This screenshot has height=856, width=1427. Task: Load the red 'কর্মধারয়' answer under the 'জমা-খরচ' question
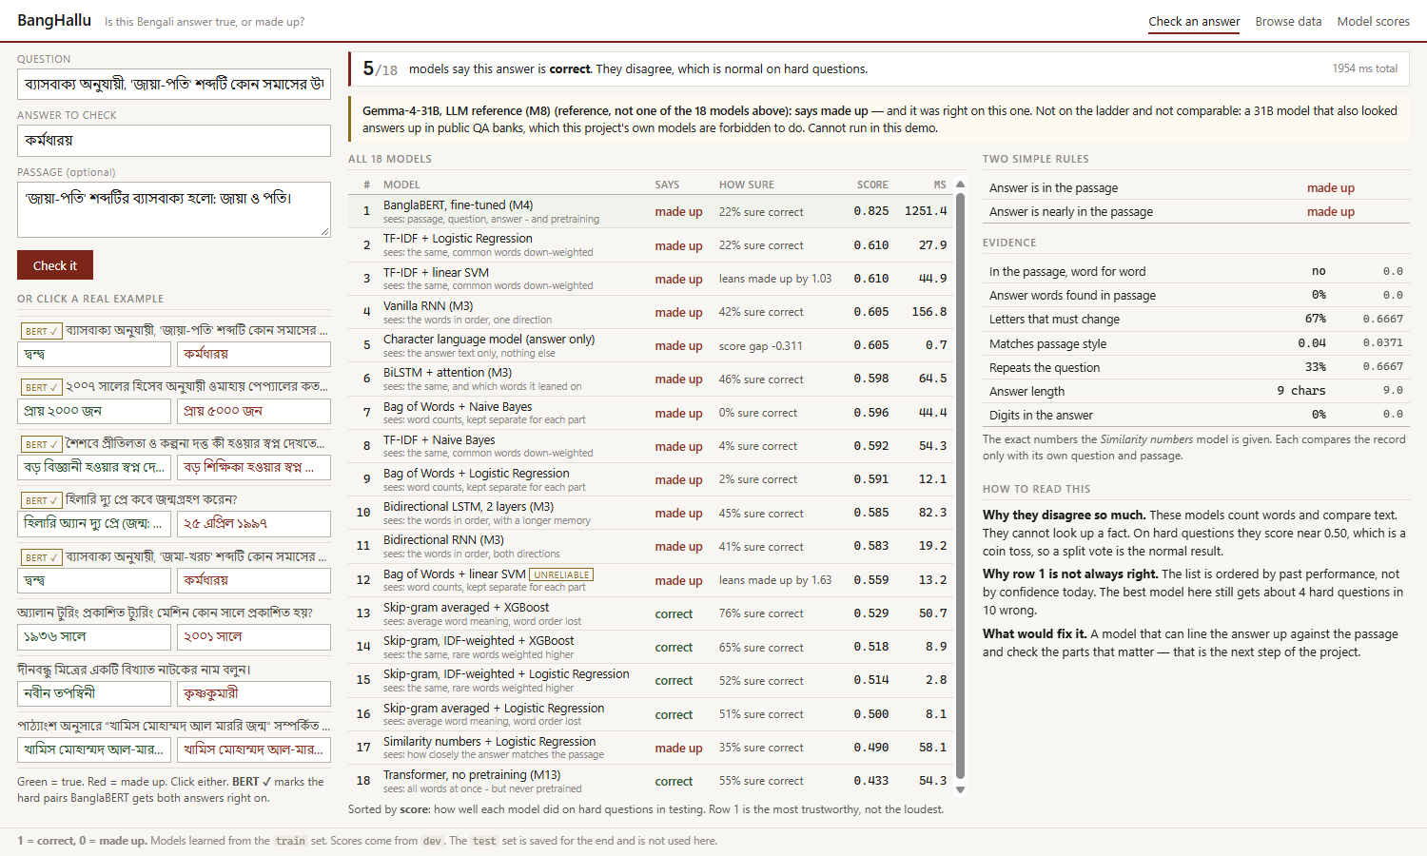(x=254, y=580)
